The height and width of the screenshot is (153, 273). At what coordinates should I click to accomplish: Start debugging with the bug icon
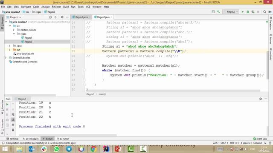[248, 12]
